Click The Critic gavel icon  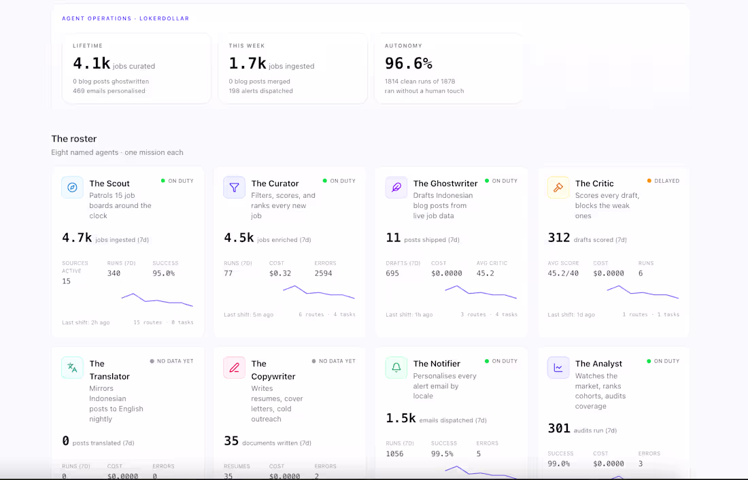(x=558, y=188)
